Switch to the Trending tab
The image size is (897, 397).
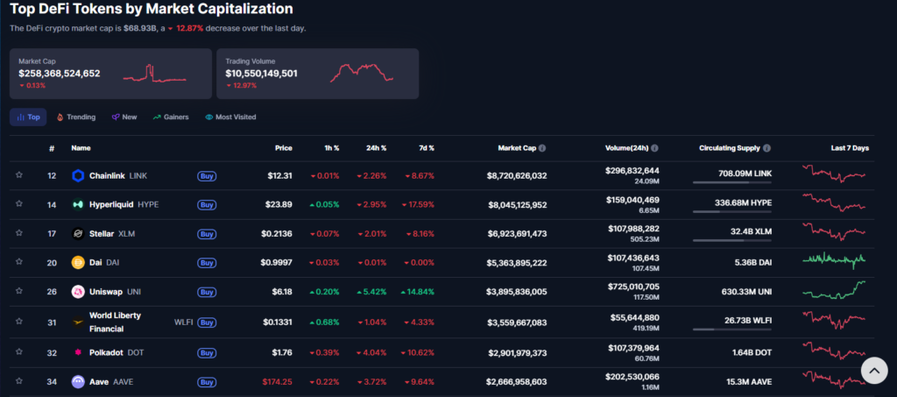coord(75,117)
